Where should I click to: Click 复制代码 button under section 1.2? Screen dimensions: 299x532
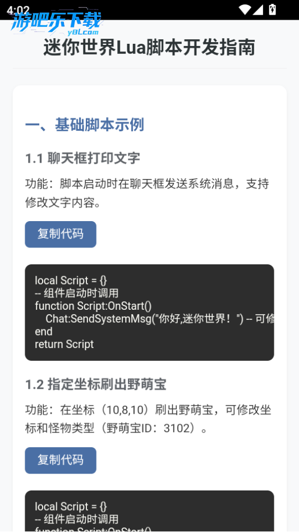[61, 460]
